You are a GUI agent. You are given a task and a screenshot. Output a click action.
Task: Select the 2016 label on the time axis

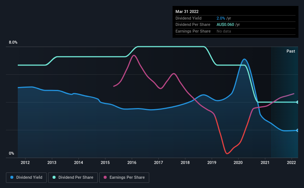[132, 162]
